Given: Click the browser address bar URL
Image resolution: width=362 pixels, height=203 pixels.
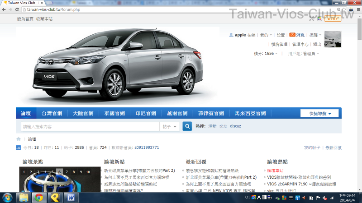Looking at the screenshot, I should click(x=53, y=9).
